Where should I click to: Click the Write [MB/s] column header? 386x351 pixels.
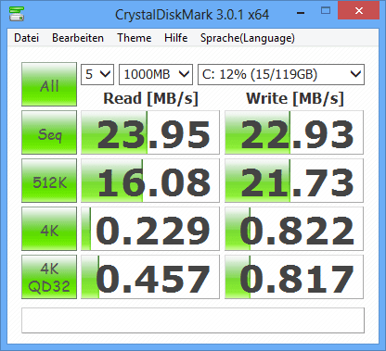click(295, 98)
